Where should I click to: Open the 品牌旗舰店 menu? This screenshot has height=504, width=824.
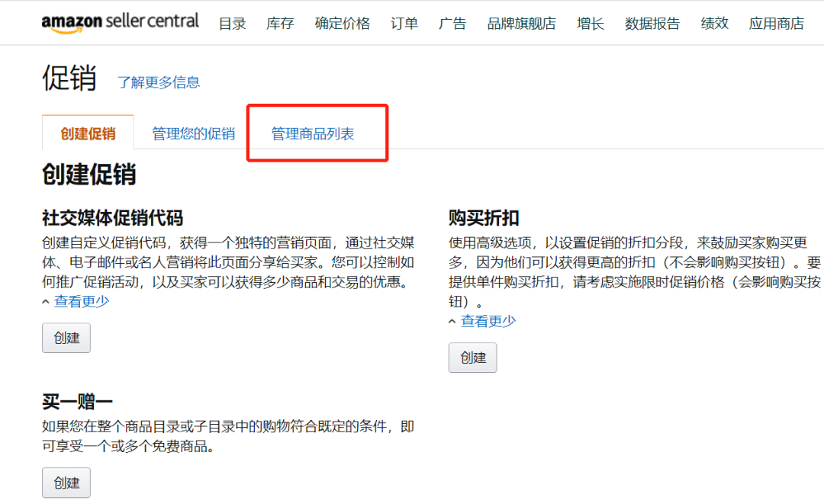point(521,24)
